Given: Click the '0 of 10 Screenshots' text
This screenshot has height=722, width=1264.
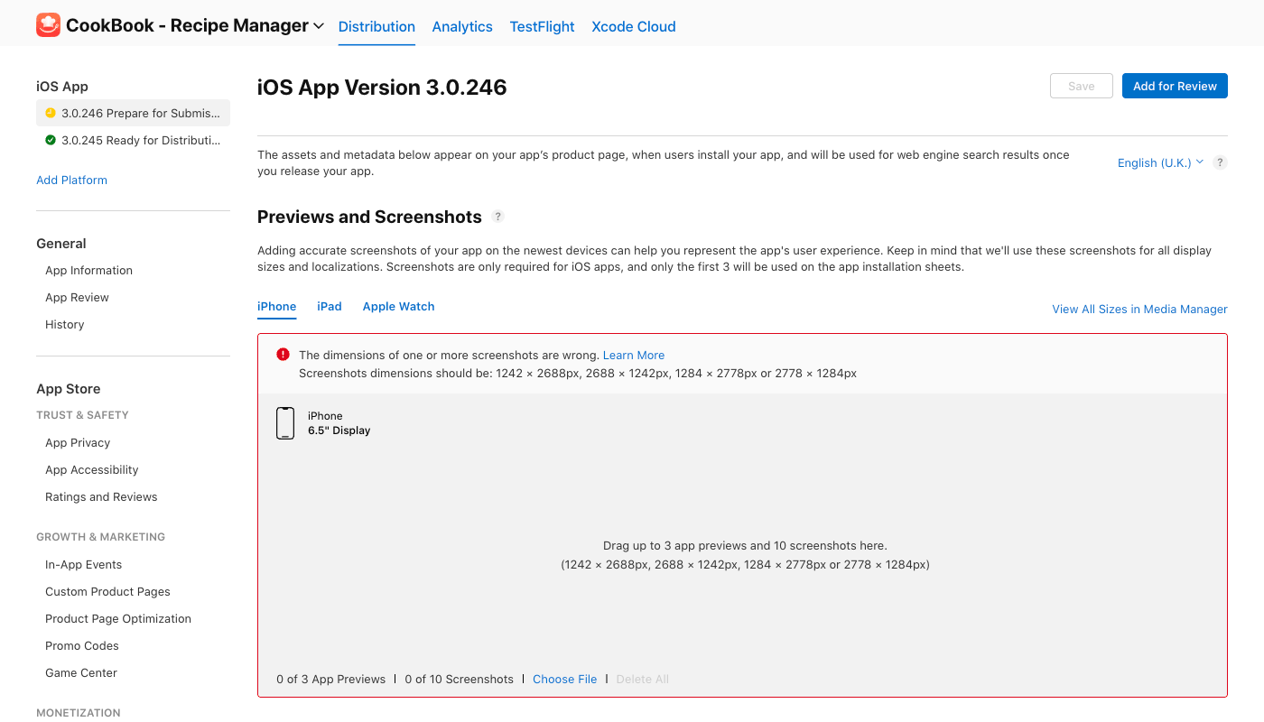Looking at the screenshot, I should [459, 679].
